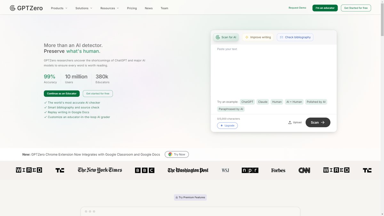Click the first TechCrunch logo
Image resolution: width=384 pixels, height=216 pixels.
(x=60, y=170)
